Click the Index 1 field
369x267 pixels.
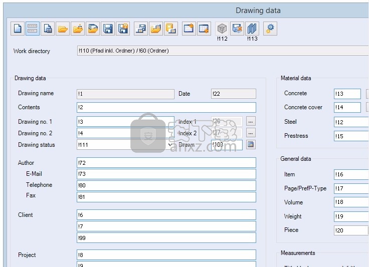pos(227,121)
